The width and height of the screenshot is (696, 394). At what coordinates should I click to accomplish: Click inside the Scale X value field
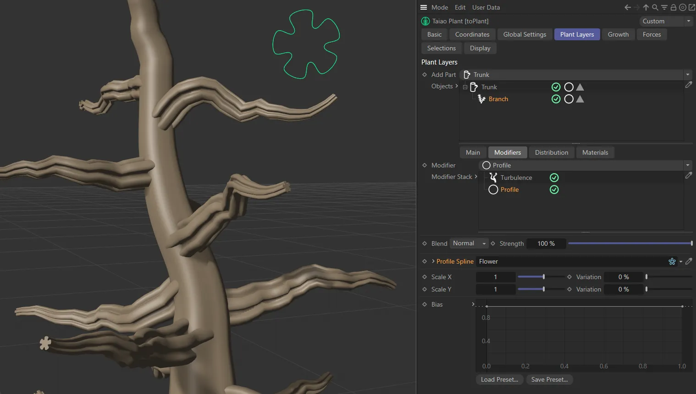496,277
